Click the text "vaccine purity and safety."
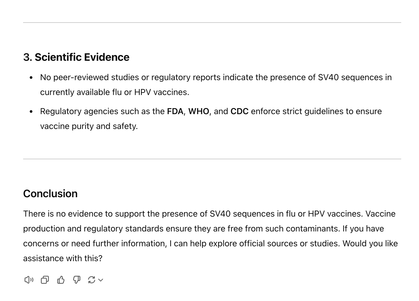Screen dimensions: 419x301 coord(89,126)
